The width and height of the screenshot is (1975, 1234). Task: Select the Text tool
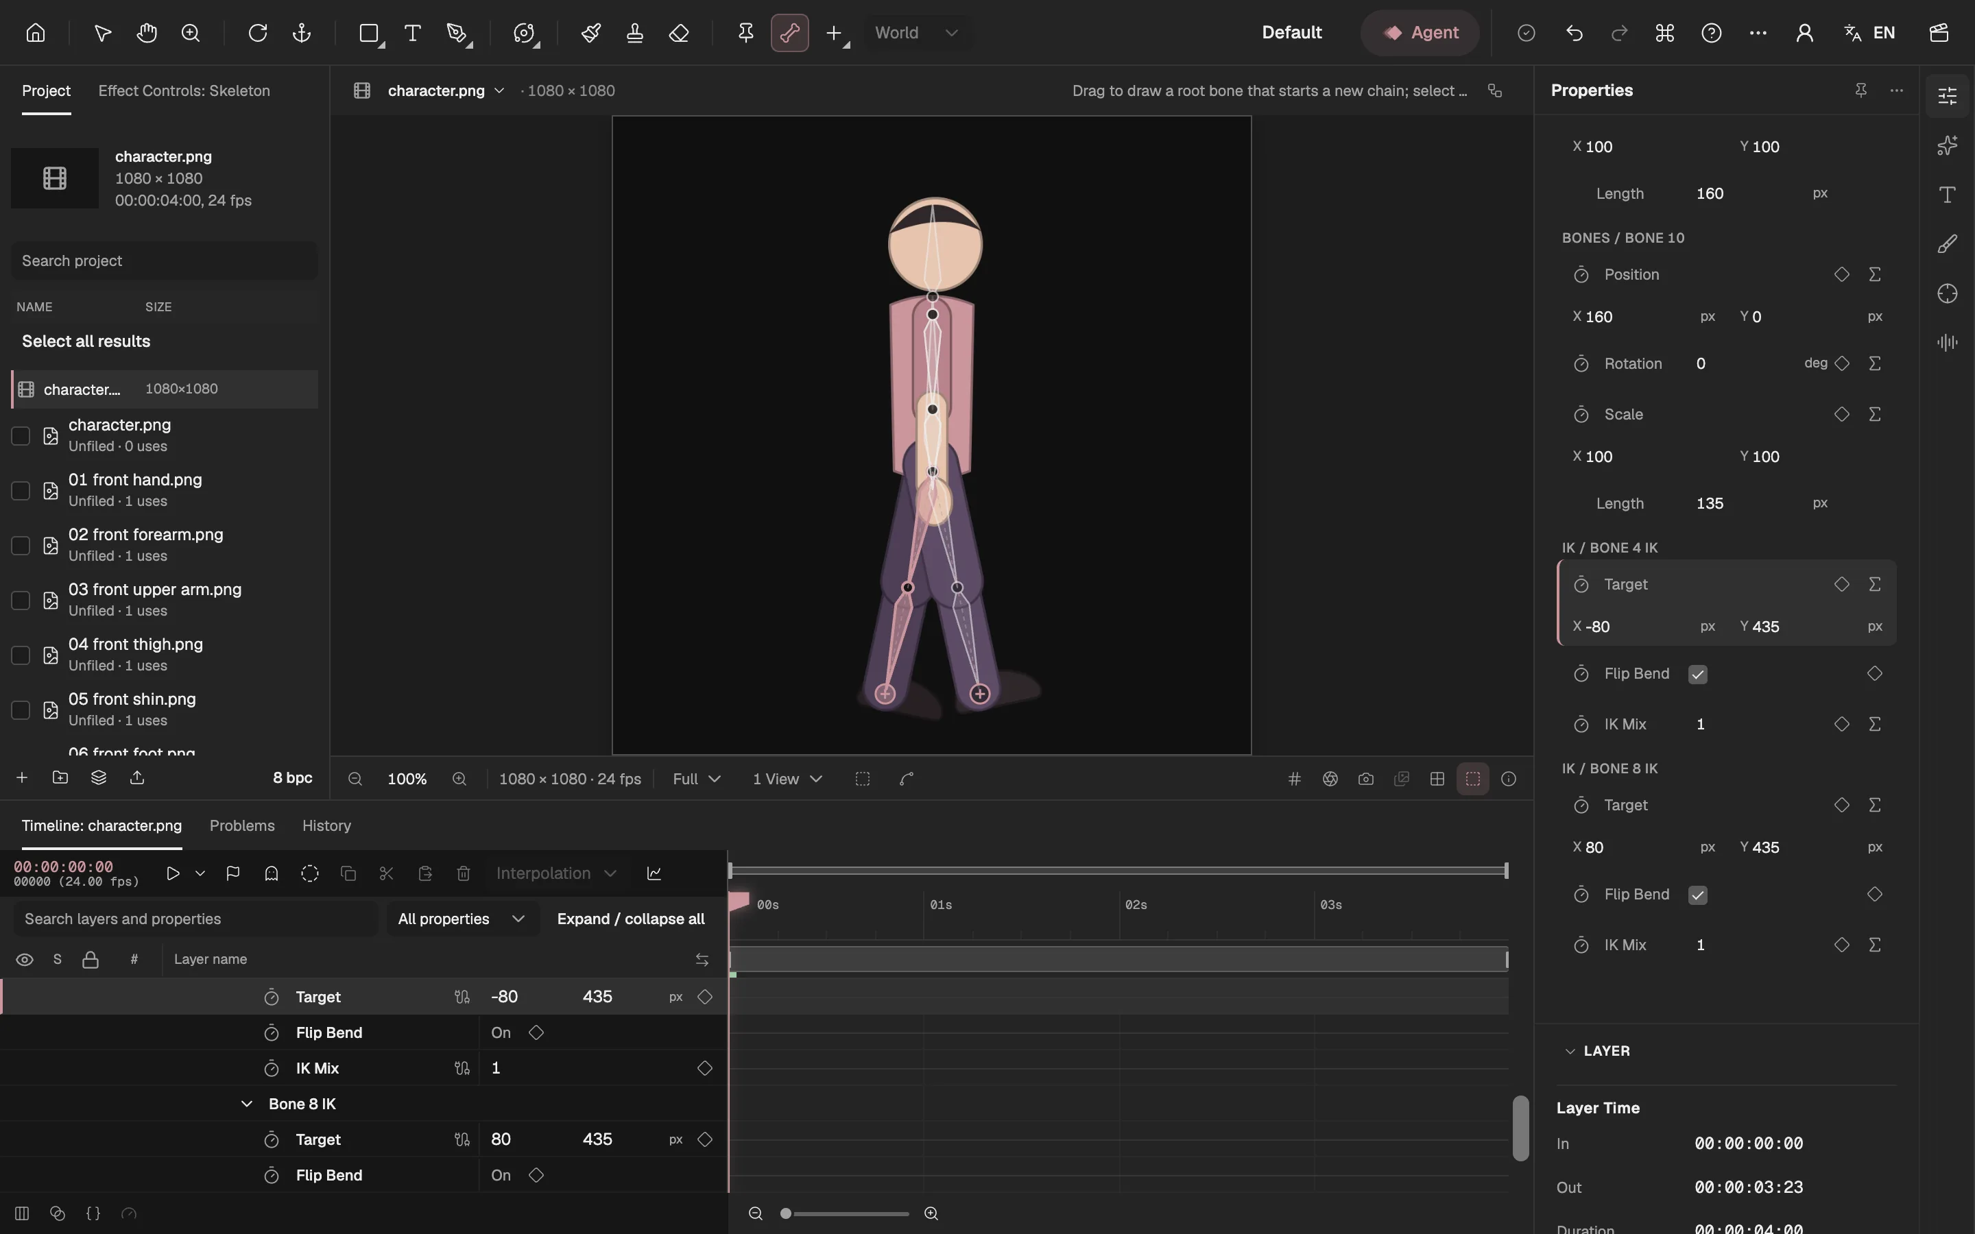tap(413, 33)
